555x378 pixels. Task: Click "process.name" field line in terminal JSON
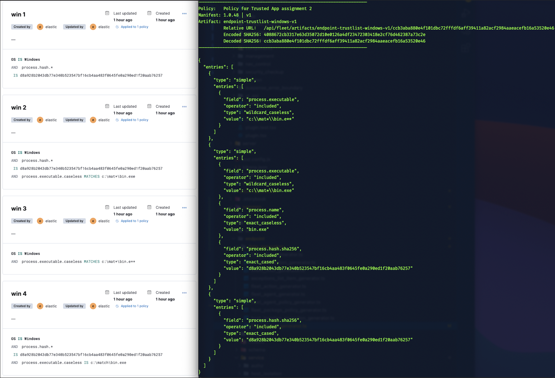click(x=254, y=210)
